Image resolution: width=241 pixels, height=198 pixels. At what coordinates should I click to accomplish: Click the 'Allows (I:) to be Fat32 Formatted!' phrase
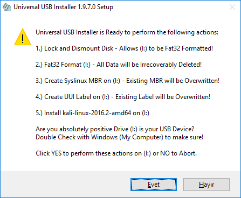tap(166, 48)
